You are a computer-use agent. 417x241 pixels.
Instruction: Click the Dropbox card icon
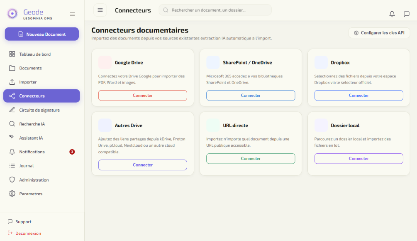coord(321,62)
